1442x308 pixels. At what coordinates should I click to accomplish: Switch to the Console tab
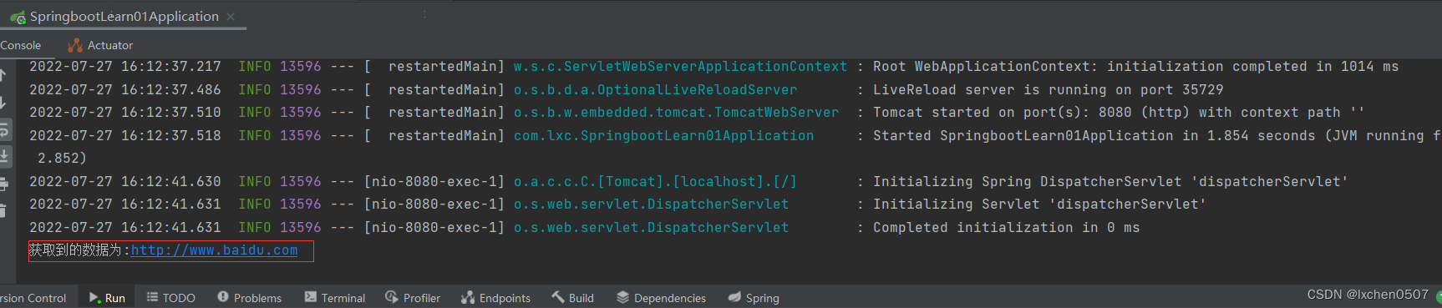[21, 45]
